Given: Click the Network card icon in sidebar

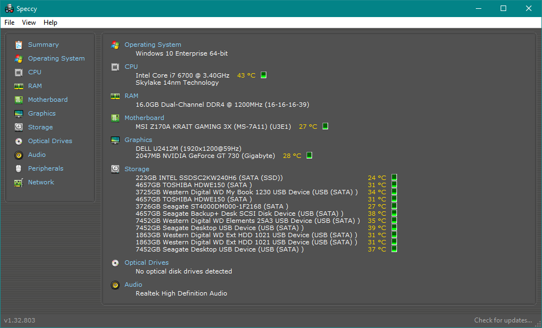Looking at the screenshot, I should pyautogui.click(x=19, y=183).
